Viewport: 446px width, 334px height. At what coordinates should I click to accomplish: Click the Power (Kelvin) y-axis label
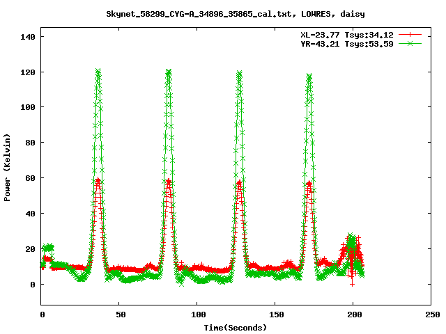pos(7,168)
